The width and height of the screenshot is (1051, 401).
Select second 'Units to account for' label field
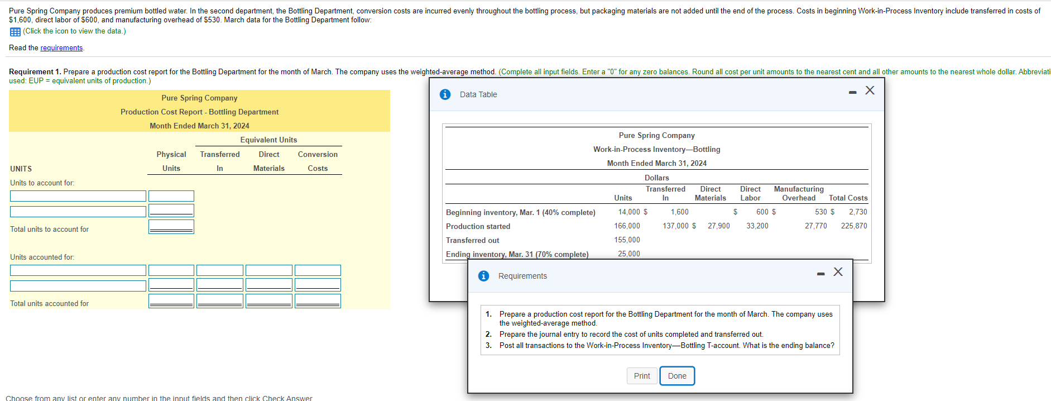coord(78,212)
